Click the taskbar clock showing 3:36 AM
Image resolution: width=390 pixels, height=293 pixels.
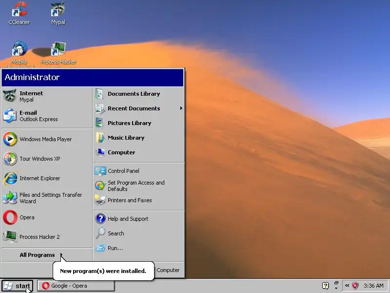tap(373, 286)
